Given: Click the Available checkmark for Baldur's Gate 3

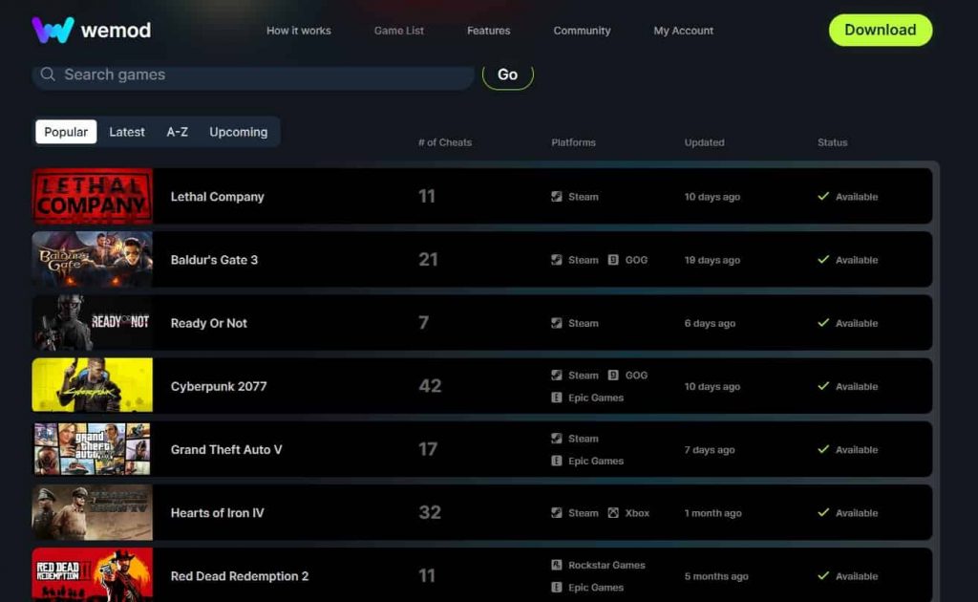Looking at the screenshot, I should pyautogui.click(x=823, y=259).
